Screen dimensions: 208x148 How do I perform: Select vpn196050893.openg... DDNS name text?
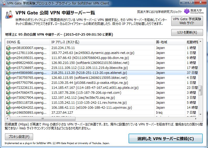[29, 112]
